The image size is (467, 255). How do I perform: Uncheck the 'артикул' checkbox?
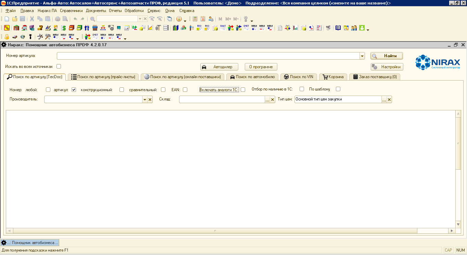[x=74, y=90]
